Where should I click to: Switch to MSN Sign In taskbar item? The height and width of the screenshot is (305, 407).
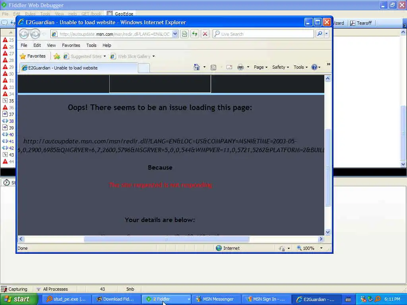(266, 299)
